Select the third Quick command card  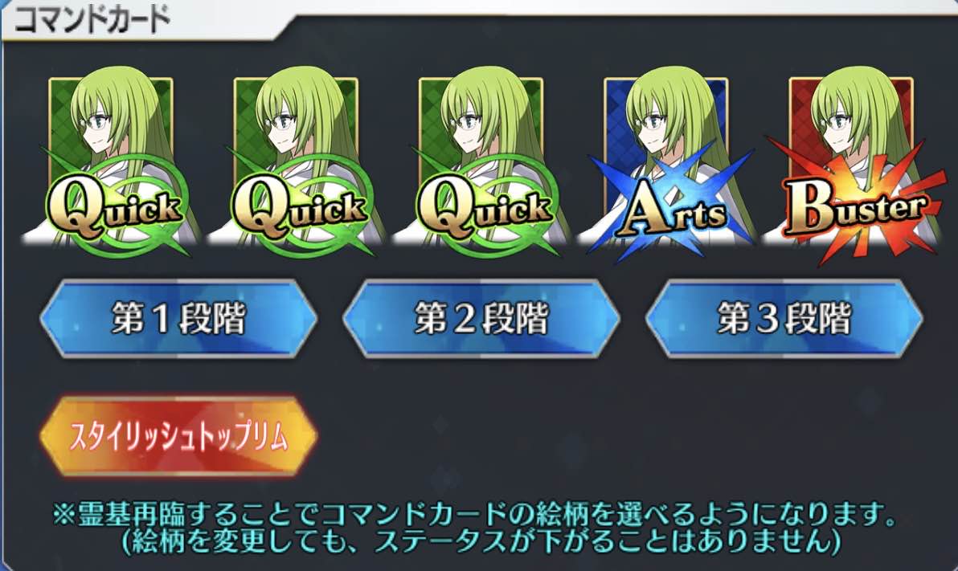pos(481,162)
